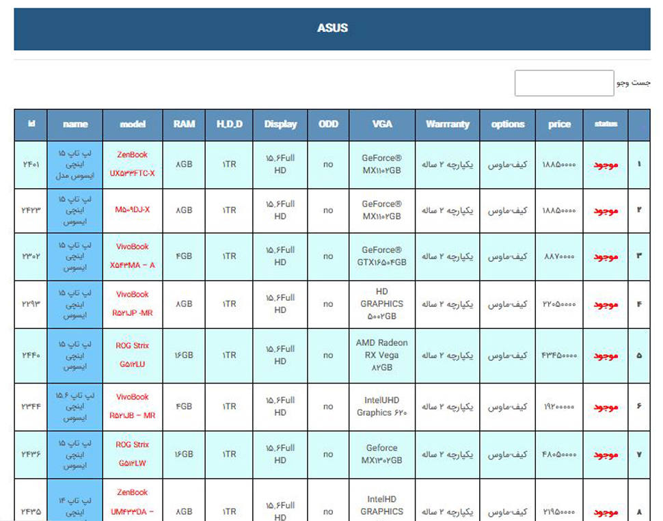Click the VGA column header
Viewport: 663px width, 521px height.
[x=382, y=124]
